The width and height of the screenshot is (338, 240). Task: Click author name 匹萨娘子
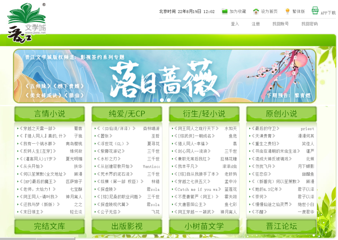click(x=74, y=182)
